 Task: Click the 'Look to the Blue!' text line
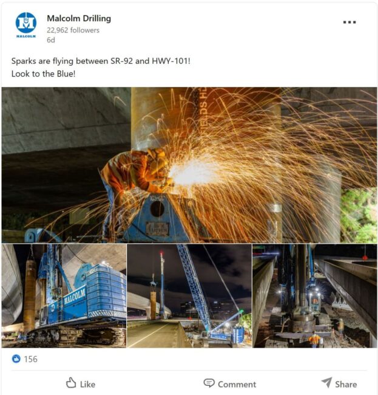tap(43, 74)
